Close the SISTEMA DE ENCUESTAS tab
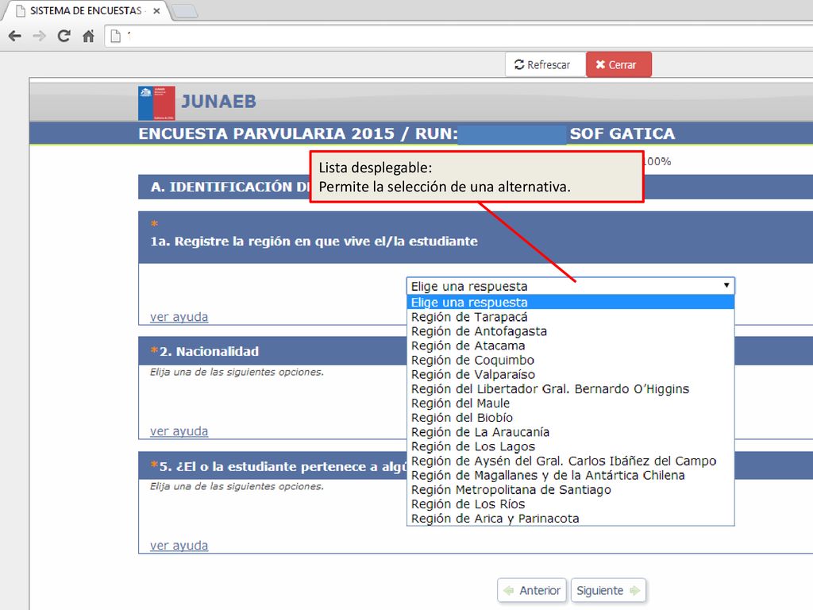Screen dimensions: 813x610 pyautogui.click(x=156, y=11)
